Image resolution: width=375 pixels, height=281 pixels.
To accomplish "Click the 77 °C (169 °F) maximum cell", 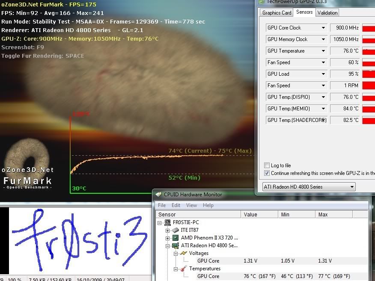I will [x=334, y=276].
